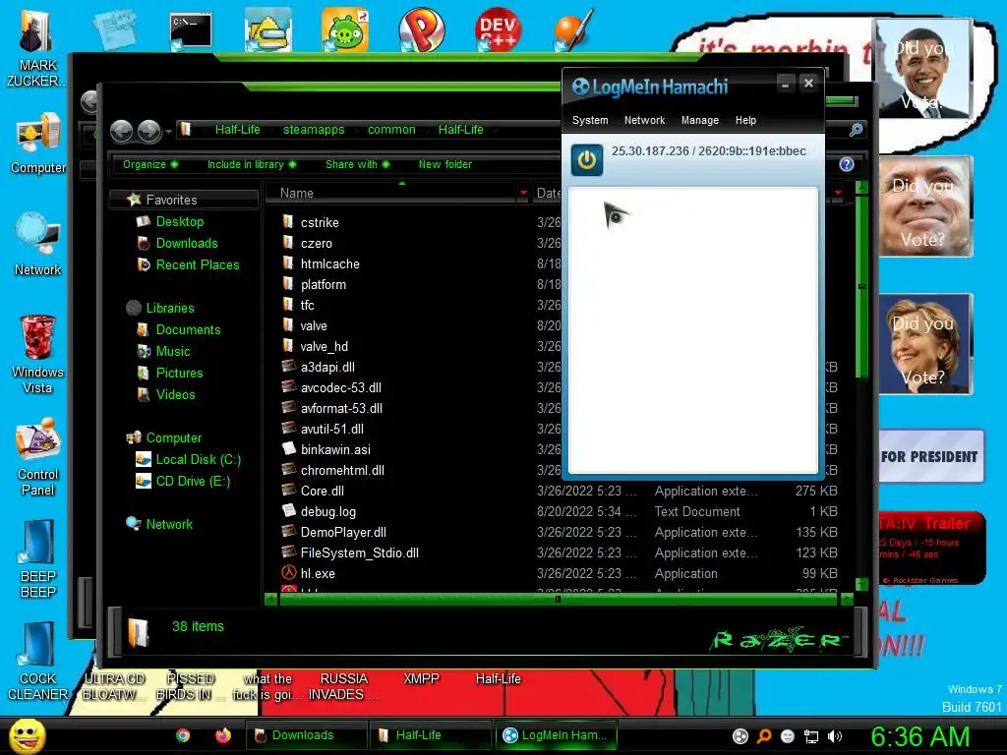
Task: Open the Network desktop icon
Action: click(x=37, y=245)
